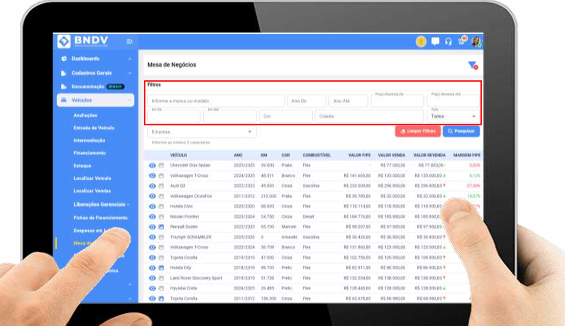Open calendar icon for Triumph SCRAMBLER row

click(161, 238)
